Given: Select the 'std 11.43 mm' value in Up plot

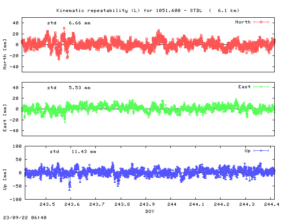Looking at the screenshot, I should pos(73,152).
